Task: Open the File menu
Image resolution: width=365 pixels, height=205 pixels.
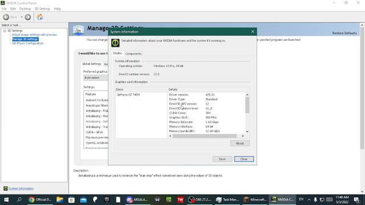Action: click(4, 9)
